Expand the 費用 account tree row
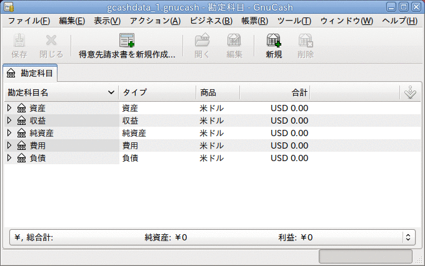The image size is (425, 266). click(9, 145)
